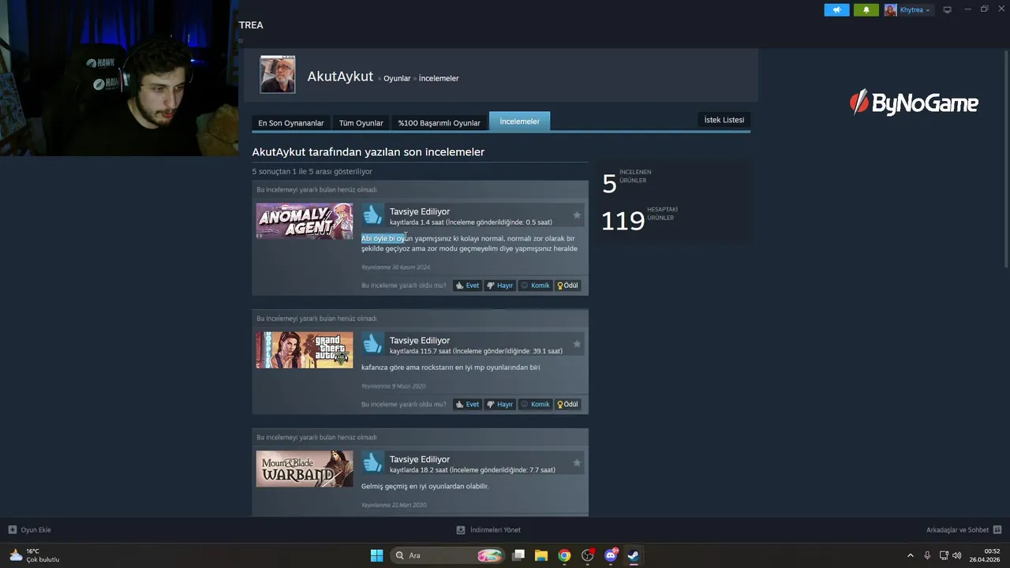Click the star icon on GTA V review
Viewport: 1010px width, 568px height.
click(577, 344)
